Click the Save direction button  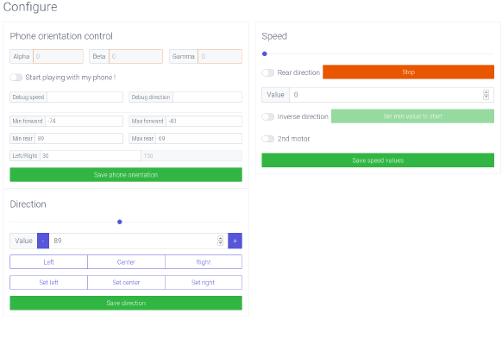point(126,303)
